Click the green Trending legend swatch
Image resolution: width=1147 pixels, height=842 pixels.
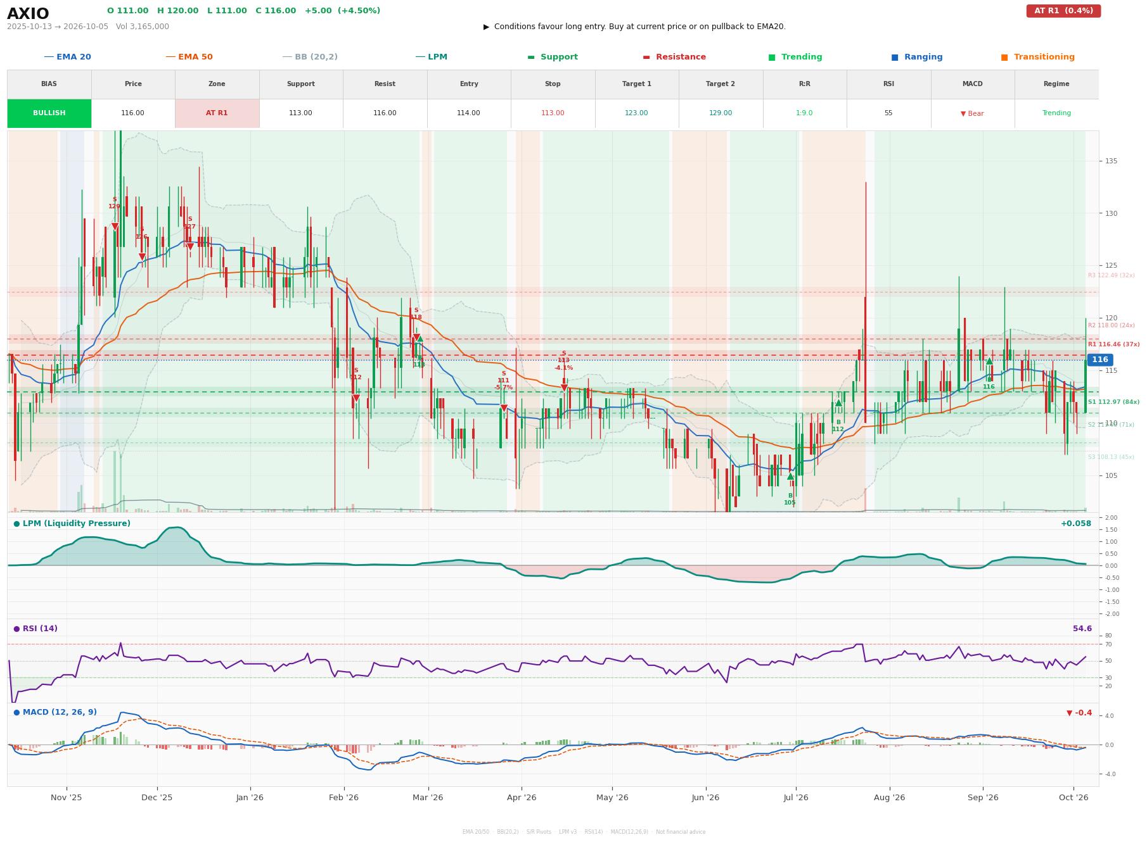[x=772, y=57]
